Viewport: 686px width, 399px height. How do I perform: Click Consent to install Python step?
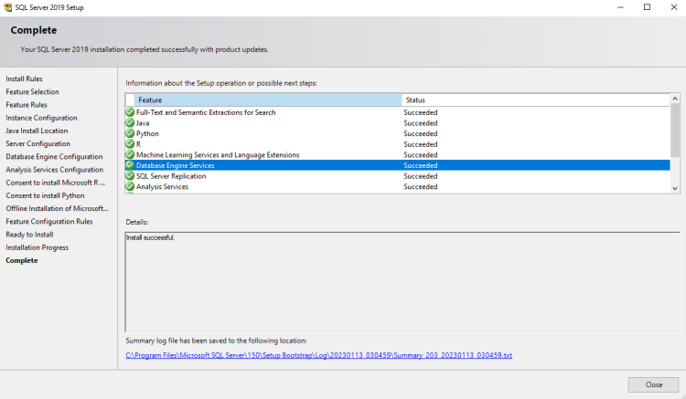[45, 195]
